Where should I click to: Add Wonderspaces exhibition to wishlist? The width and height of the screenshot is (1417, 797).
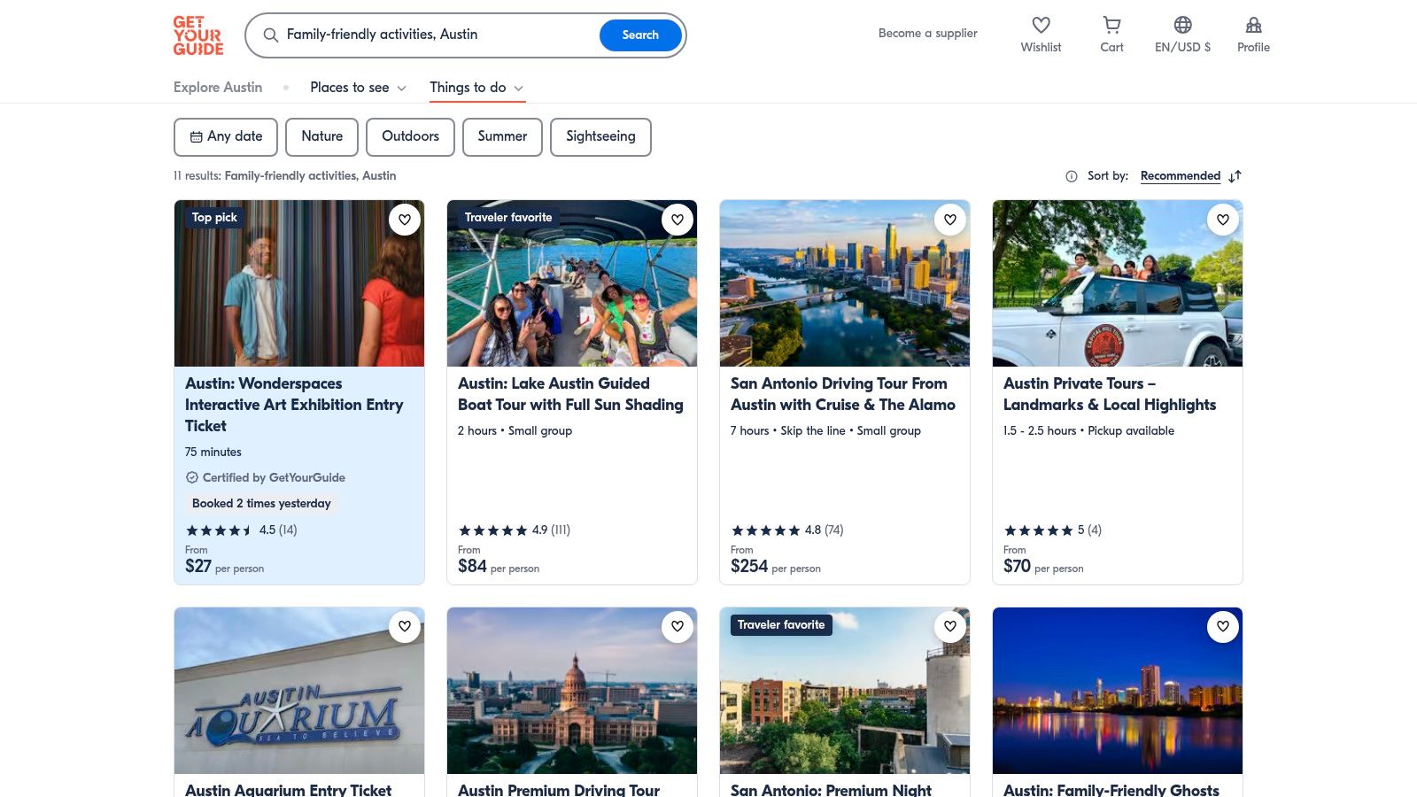(x=405, y=220)
